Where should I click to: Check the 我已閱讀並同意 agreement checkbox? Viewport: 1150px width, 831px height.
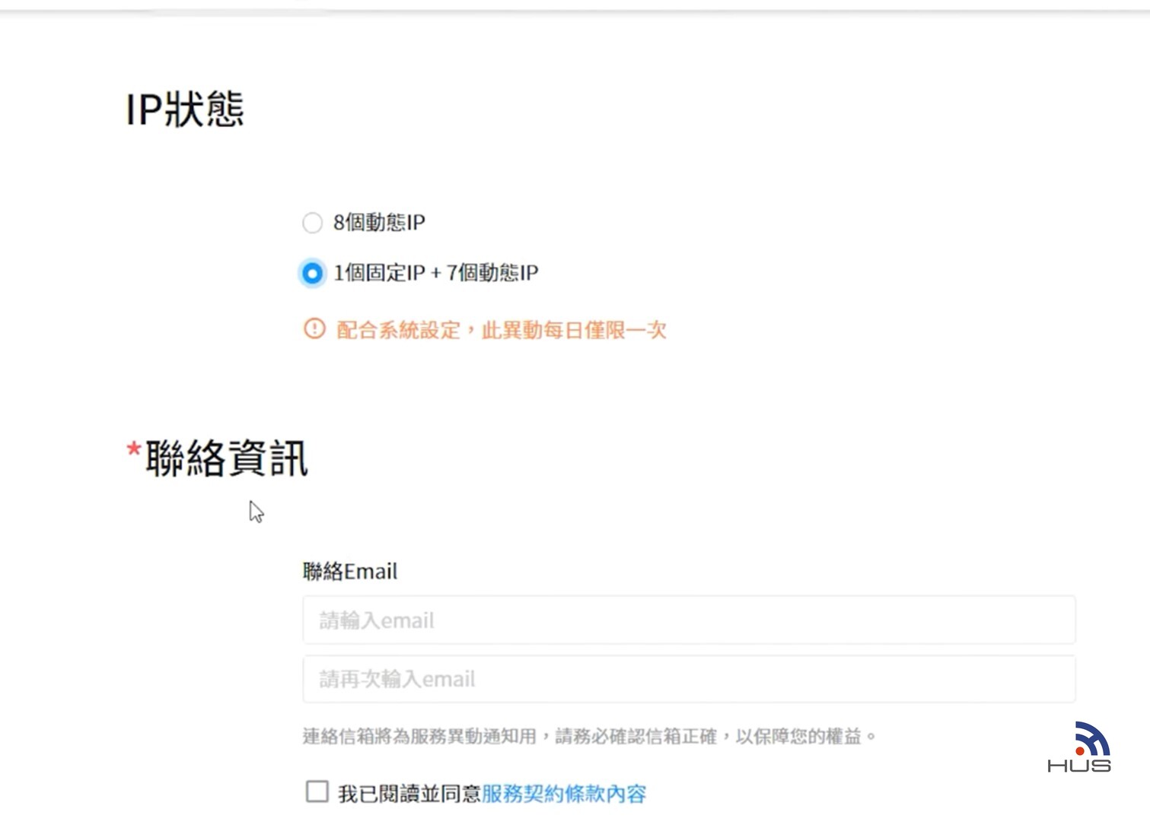click(317, 791)
